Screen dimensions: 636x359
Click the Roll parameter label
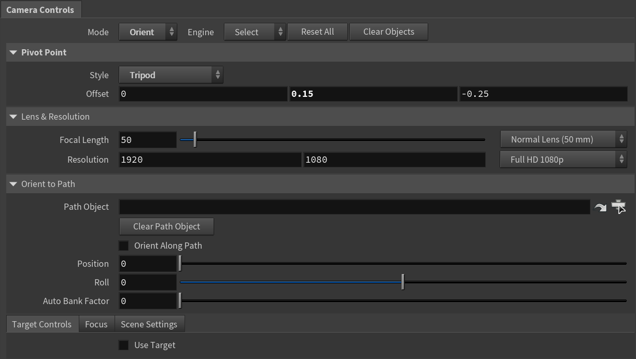[102, 282]
